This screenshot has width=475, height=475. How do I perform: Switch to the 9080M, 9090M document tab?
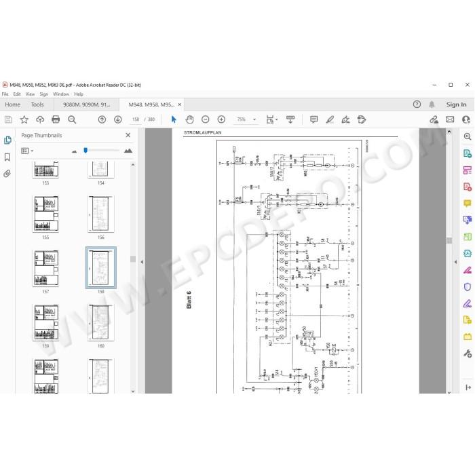(87, 104)
